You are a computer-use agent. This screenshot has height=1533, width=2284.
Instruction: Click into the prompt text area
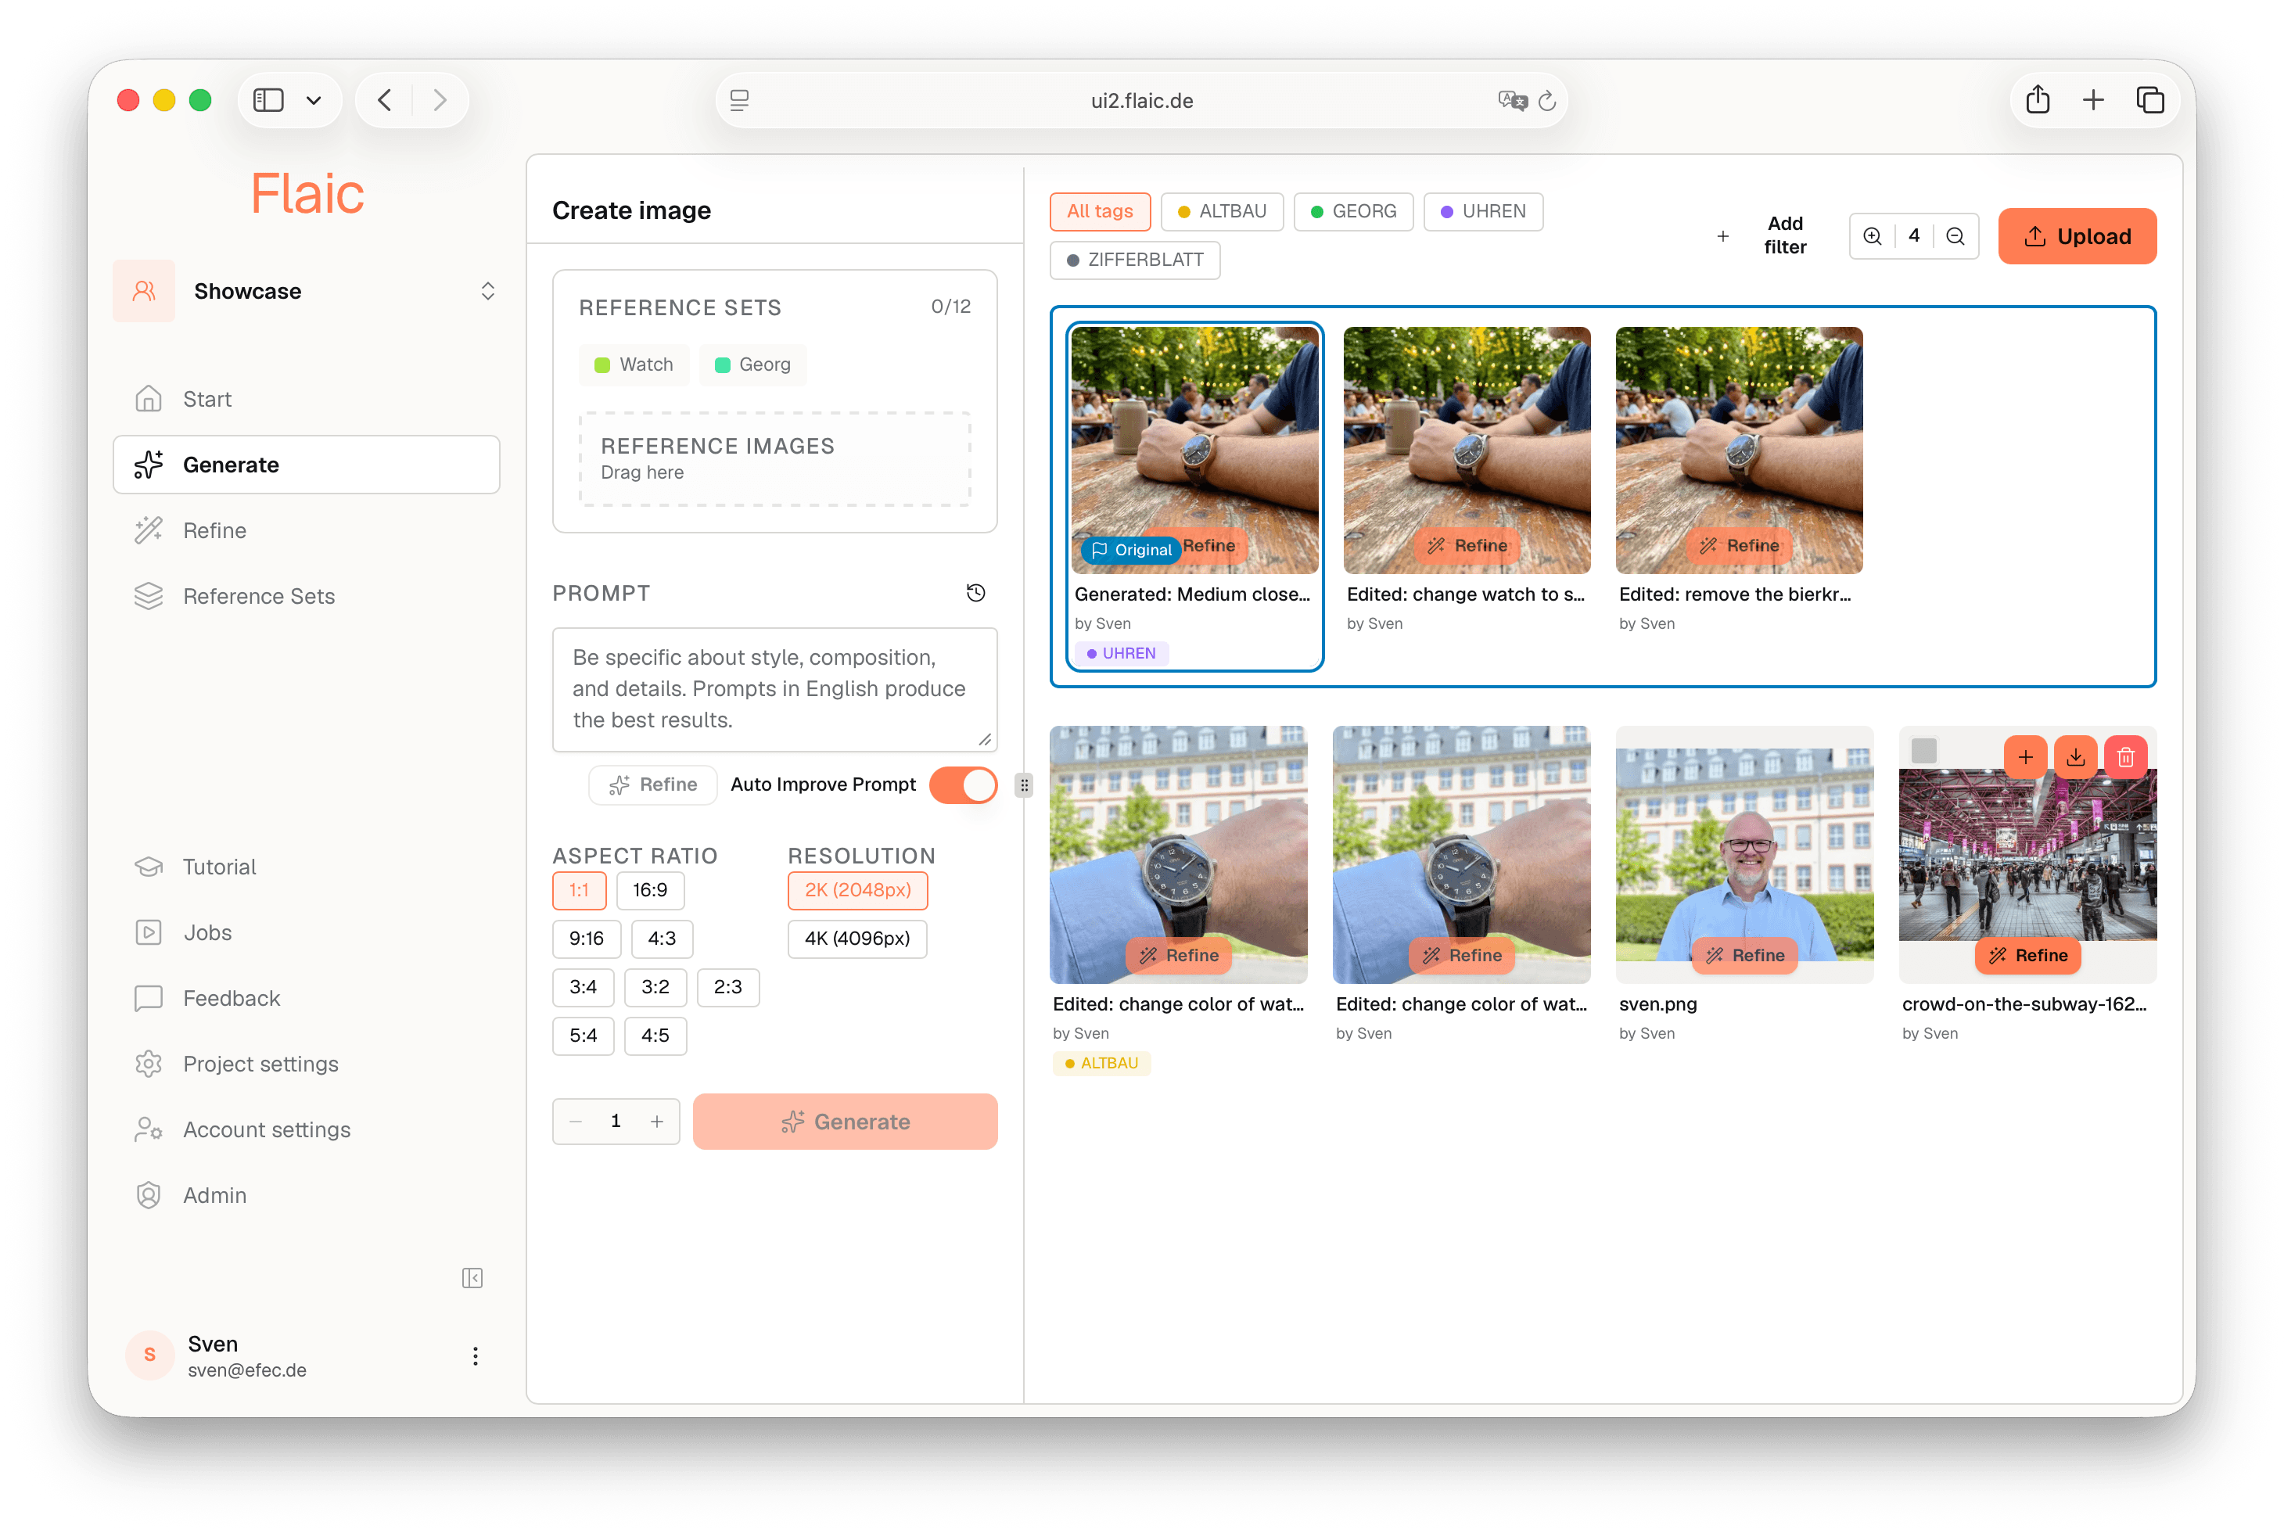pos(774,689)
